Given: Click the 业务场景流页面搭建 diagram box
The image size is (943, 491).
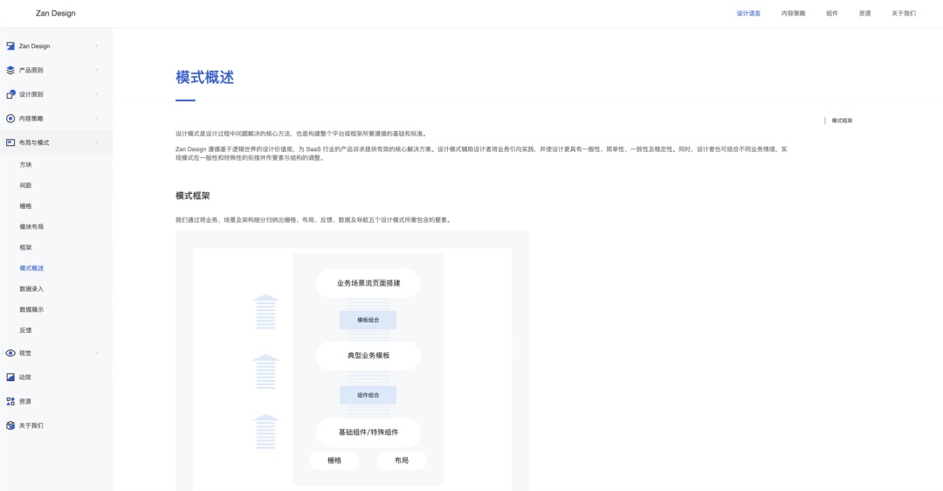Looking at the screenshot, I should [x=368, y=283].
